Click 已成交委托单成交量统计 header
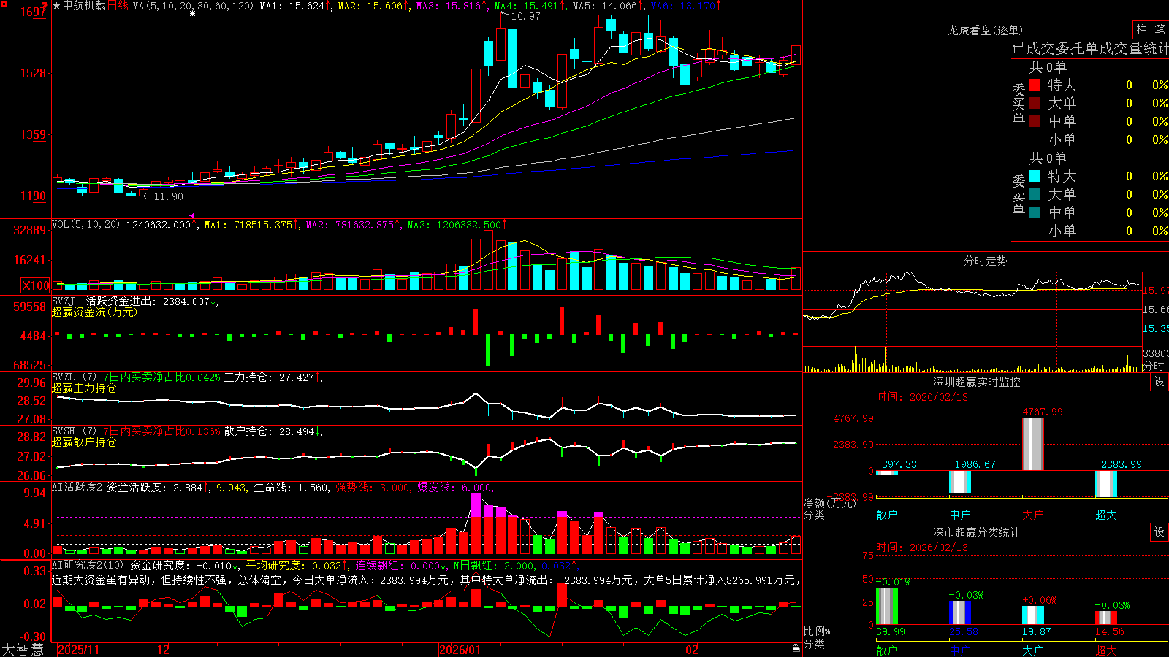 [x=1090, y=48]
